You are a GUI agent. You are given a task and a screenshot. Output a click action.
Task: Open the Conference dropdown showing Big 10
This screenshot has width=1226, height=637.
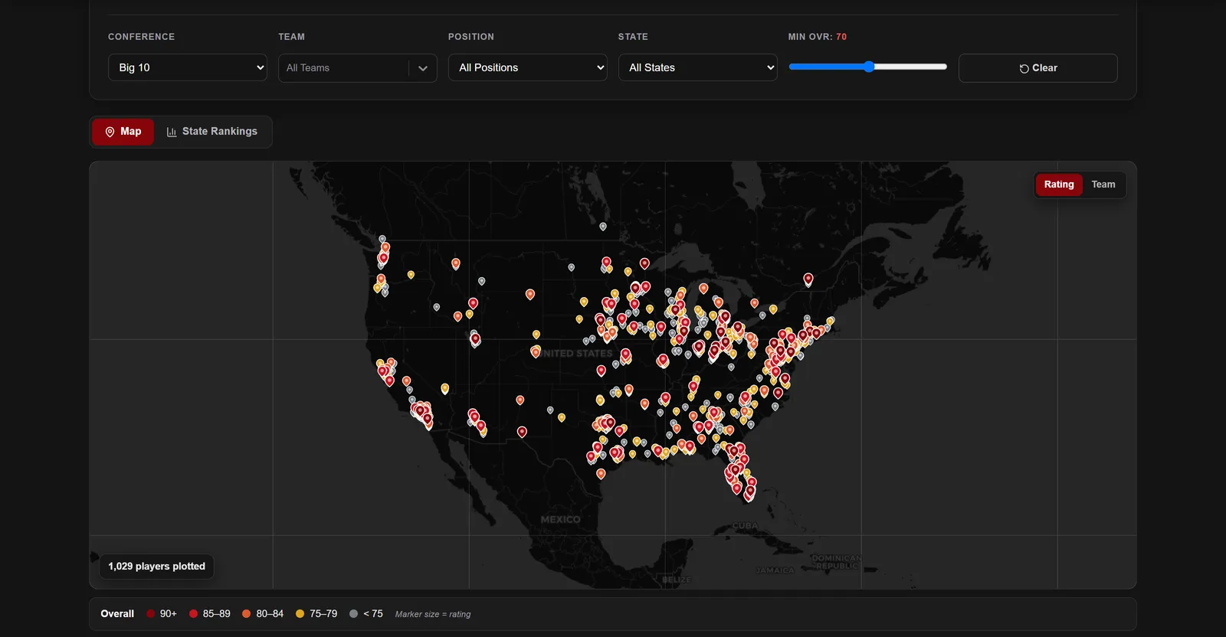tap(188, 67)
